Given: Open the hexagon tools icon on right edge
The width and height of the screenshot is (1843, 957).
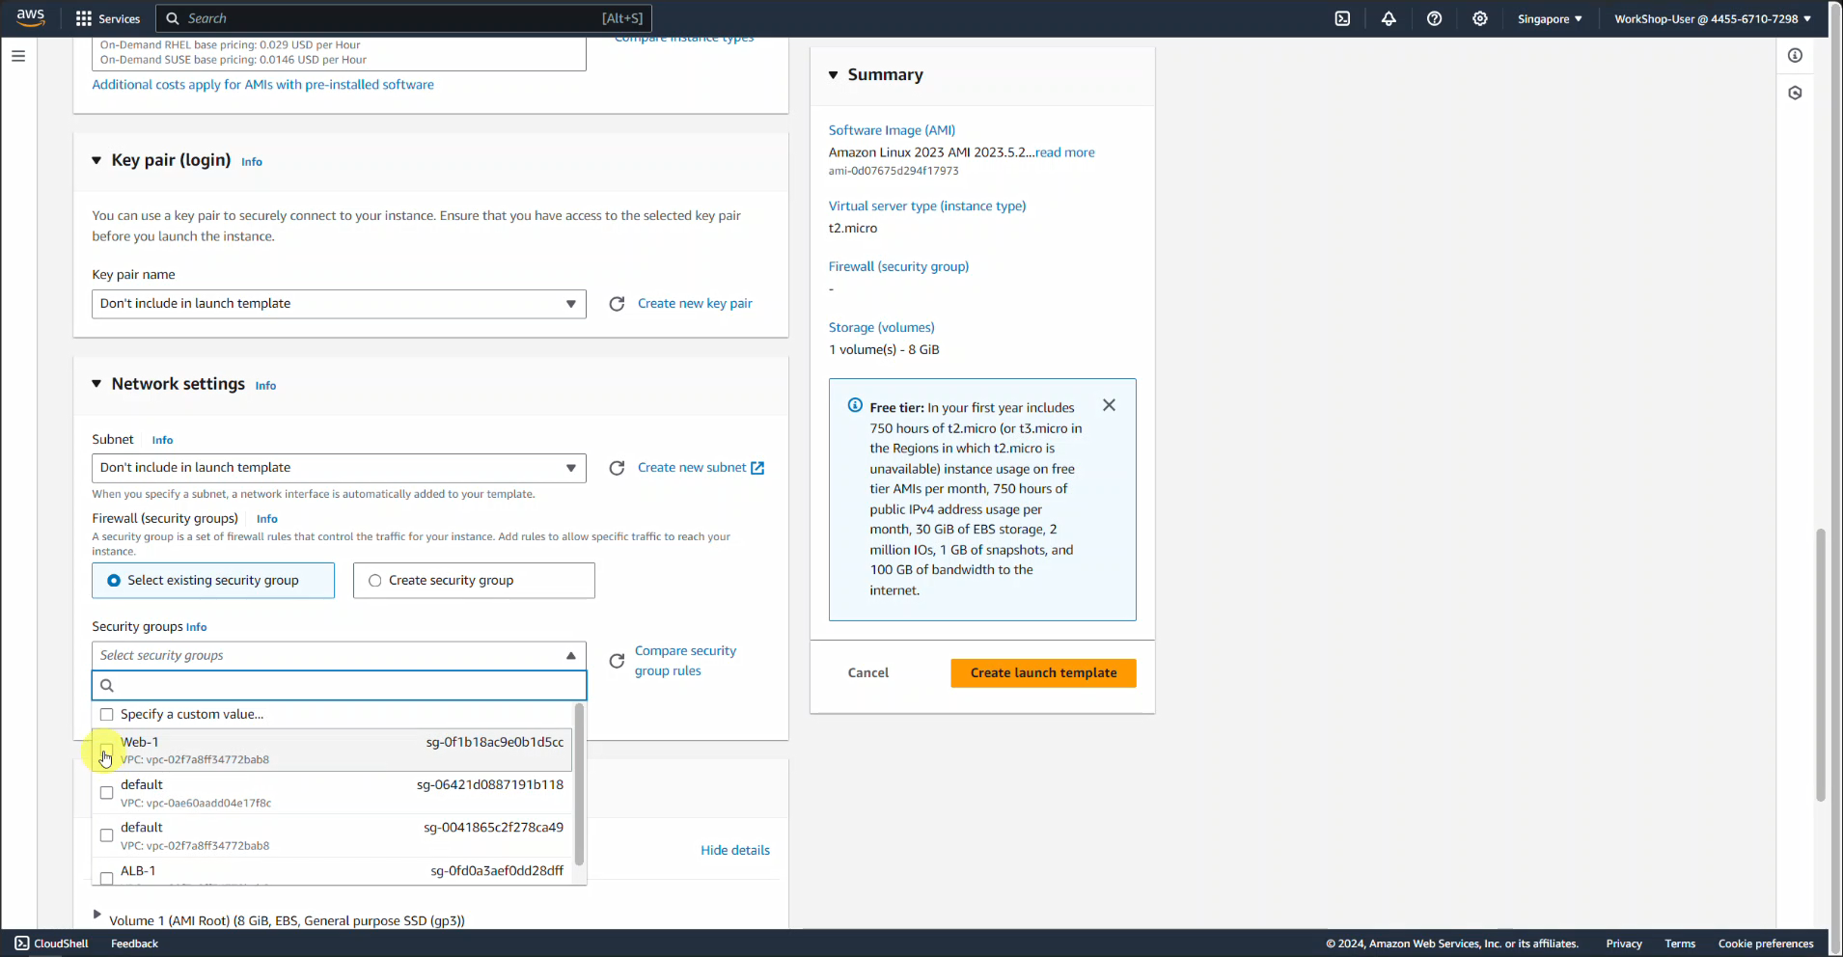Looking at the screenshot, I should click(1795, 93).
